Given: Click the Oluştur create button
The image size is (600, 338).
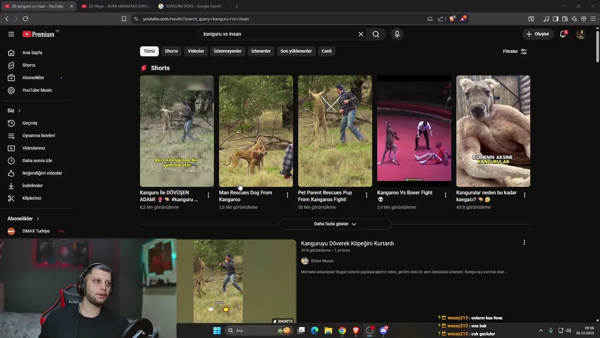Looking at the screenshot, I should [x=538, y=34].
